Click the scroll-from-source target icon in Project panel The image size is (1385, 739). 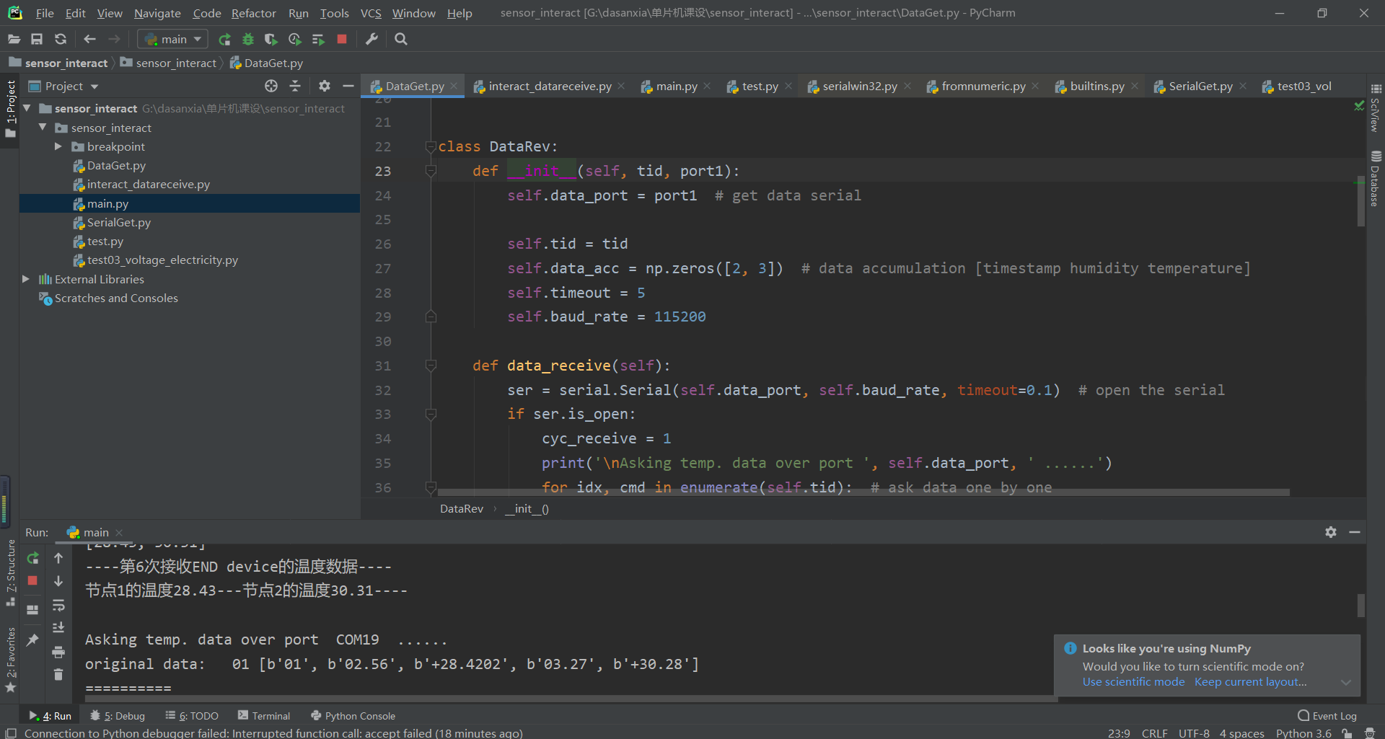coord(271,86)
